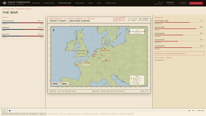Click the scale of statute miles bar
Screen dimensions: 206x116
click(x=60, y=84)
